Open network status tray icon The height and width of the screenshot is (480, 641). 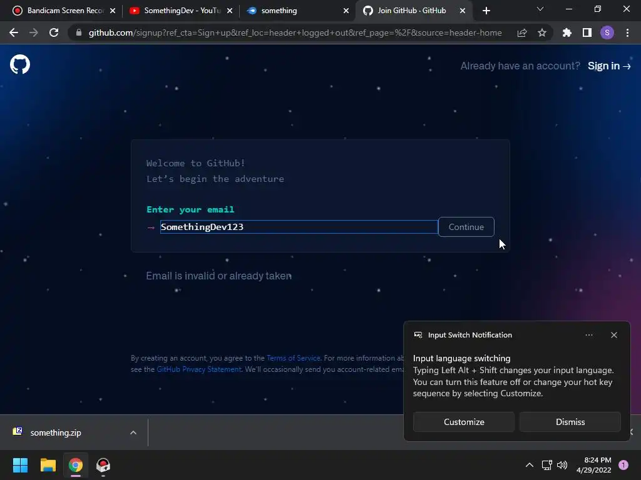coord(546,465)
